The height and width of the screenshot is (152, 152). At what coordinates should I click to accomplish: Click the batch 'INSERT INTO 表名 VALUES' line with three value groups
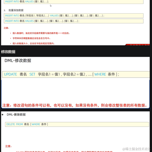pyautogui.click(x=74, y=21)
